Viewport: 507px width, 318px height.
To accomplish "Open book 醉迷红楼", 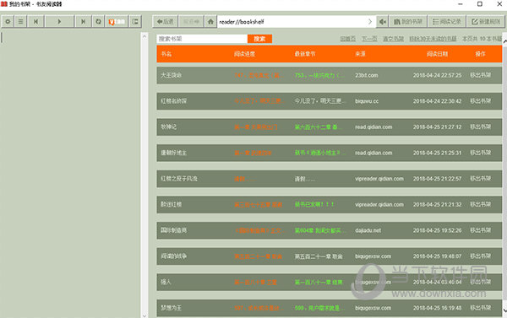I will (x=172, y=204).
